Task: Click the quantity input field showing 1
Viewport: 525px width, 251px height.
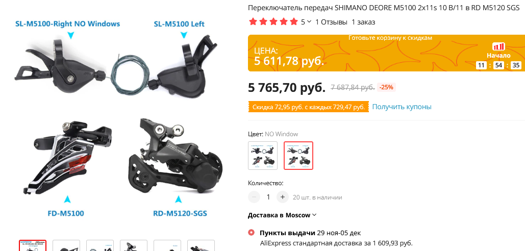Action: click(268, 197)
